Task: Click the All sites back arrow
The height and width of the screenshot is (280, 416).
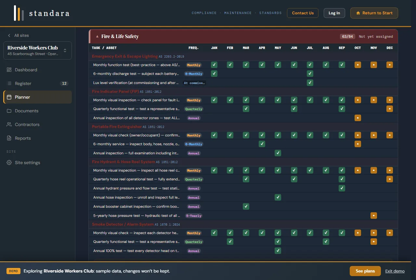Action: tap(9, 35)
